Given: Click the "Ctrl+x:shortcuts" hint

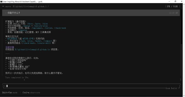Looking at the screenshot, I should point(31,93).
